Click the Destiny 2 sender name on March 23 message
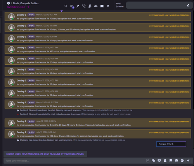 coord(21,102)
